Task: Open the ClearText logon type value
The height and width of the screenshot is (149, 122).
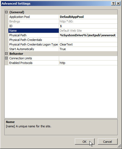Action: click(88, 44)
